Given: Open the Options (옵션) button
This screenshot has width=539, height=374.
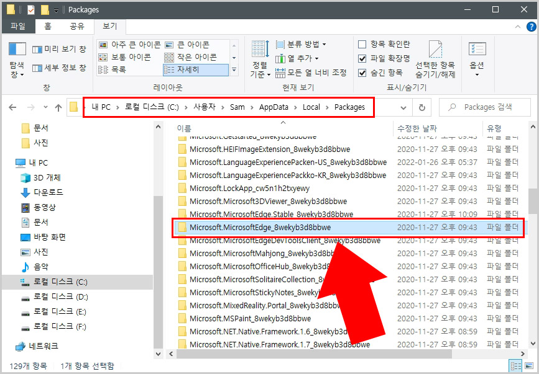Looking at the screenshot, I should point(477,60).
